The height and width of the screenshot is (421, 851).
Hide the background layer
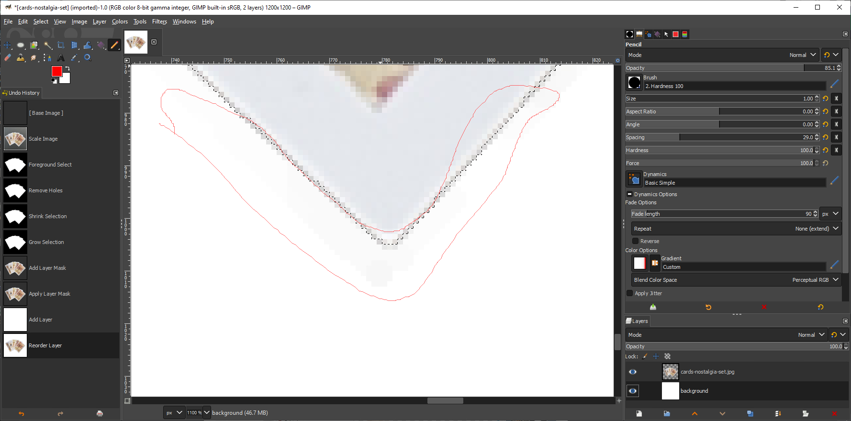[x=633, y=391]
